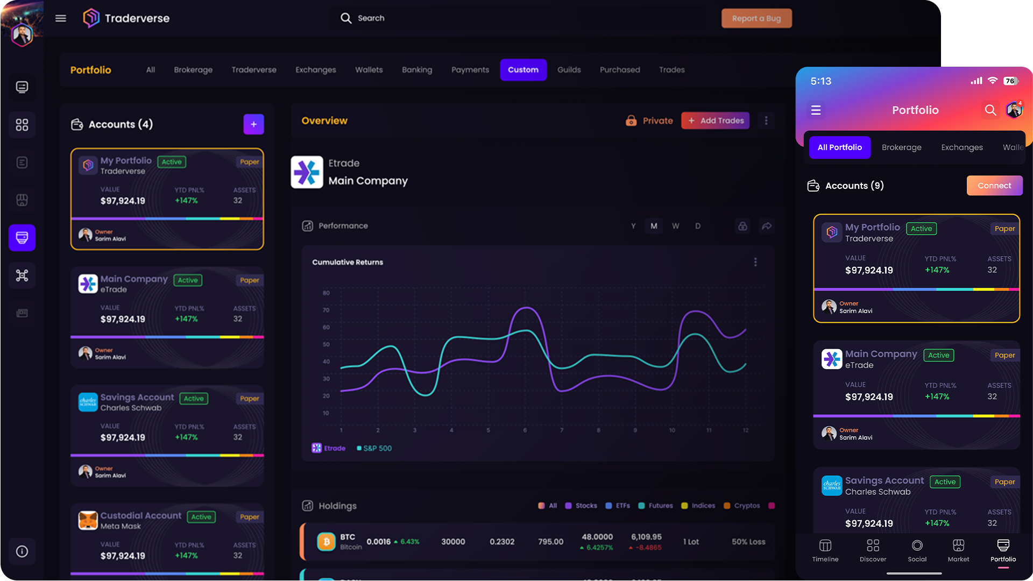The width and height of the screenshot is (1033, 581).
Task: Open the info icon at bottom sidebar
Action: 22,551
